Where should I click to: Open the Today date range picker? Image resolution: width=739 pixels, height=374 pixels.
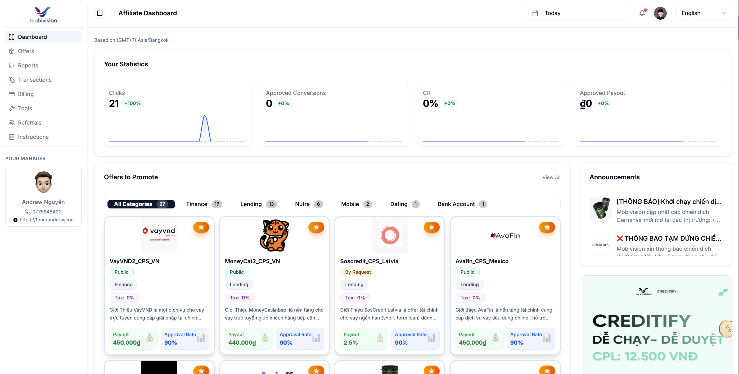pos(578,13)
